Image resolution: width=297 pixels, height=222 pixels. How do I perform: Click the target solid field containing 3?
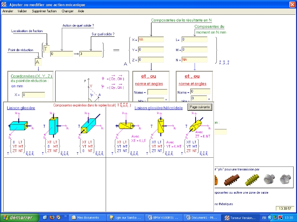tap(91, 54)
